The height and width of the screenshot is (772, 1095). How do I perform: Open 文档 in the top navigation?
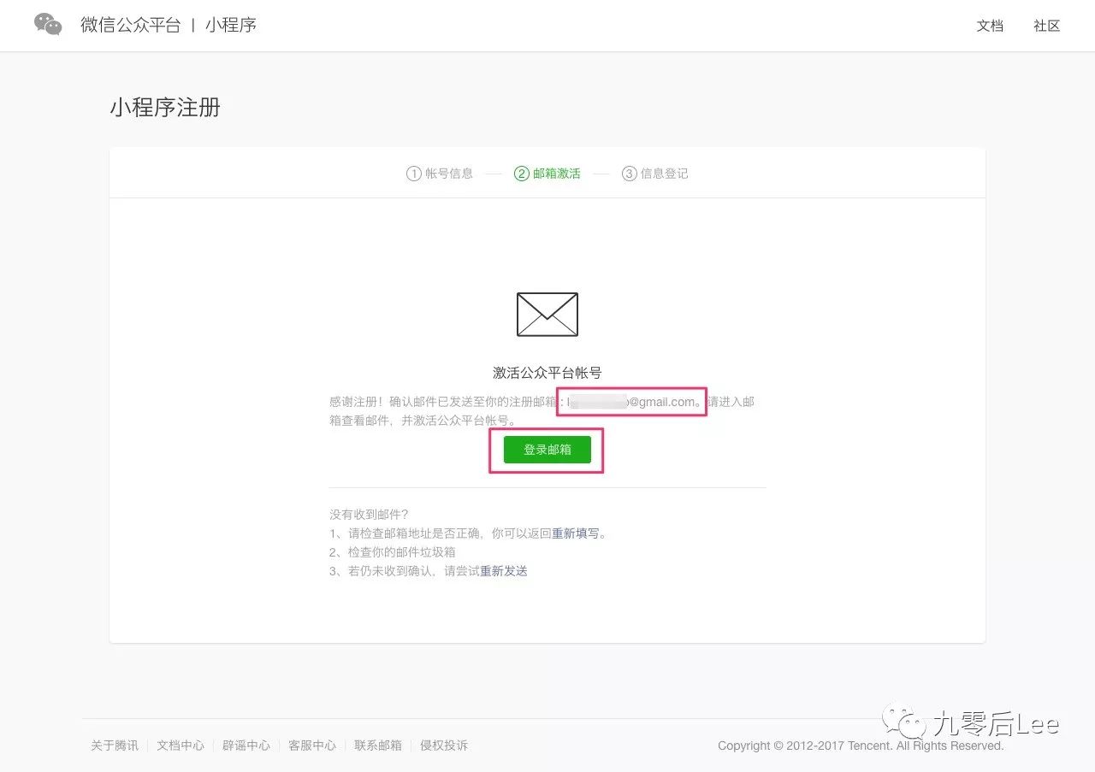(x=990, y=26)
